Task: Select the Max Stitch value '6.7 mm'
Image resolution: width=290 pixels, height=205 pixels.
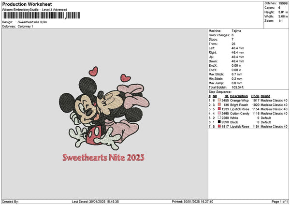Action: (237, 74)
